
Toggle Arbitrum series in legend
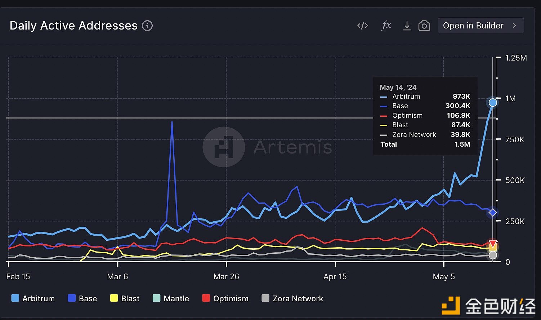pos(33,298)
